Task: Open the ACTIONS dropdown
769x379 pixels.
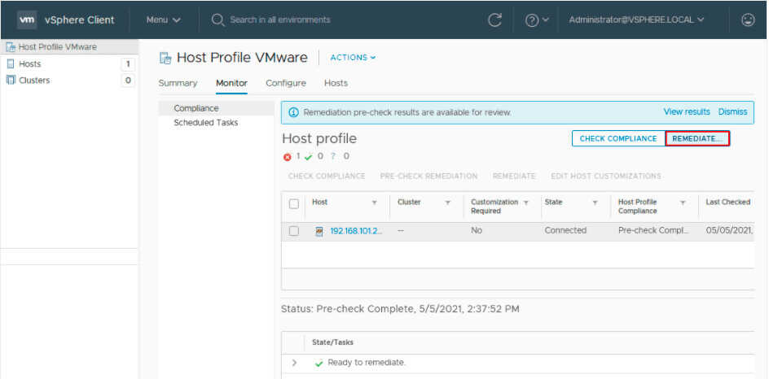Action: (x=353, y=58)
